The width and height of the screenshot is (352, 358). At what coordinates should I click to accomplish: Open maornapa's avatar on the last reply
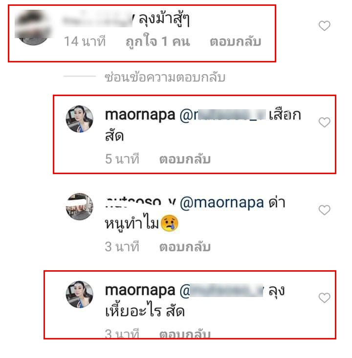79,294
